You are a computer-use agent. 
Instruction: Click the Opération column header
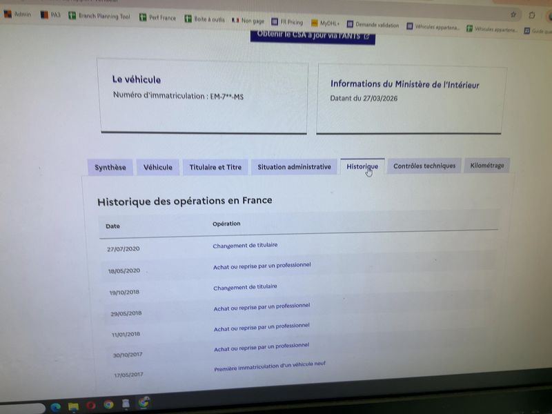(x=226, y=224)
